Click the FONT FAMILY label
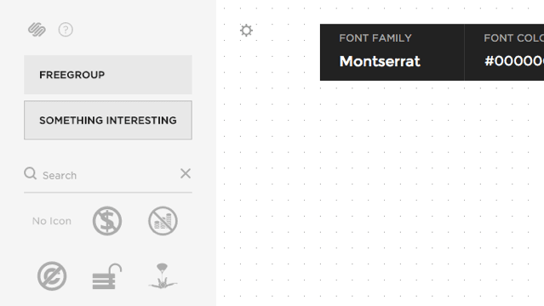This screenshot has width=544, height=306. [375, 38]
